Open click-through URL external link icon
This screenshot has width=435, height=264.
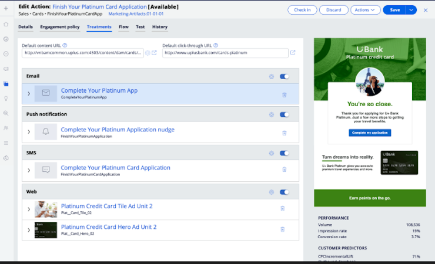click(293, 53)
